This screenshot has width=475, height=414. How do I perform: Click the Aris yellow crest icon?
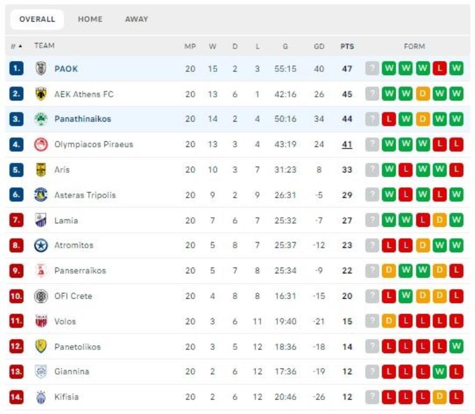tap(41, 170)
